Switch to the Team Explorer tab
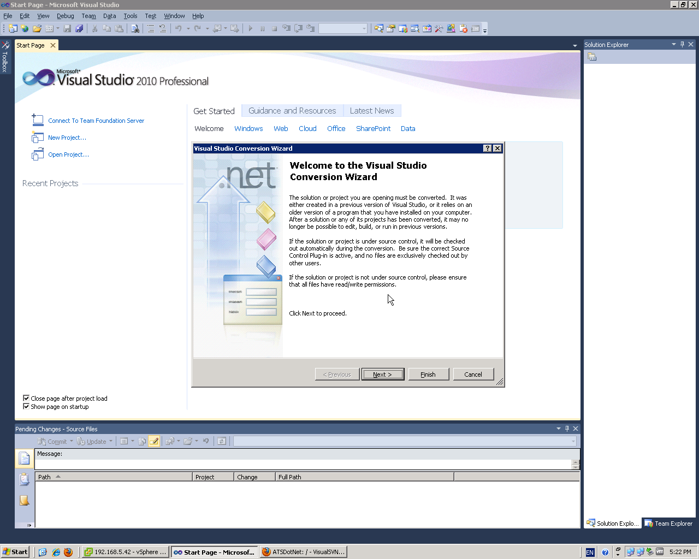The height and width of the screenshot is (559, 699). 668,524
